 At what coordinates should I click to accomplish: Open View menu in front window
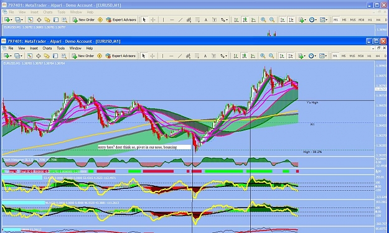pos(21,48)
